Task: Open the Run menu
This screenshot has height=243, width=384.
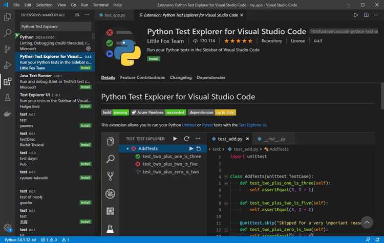Action: pyautogui.click(x=84, y=5)
